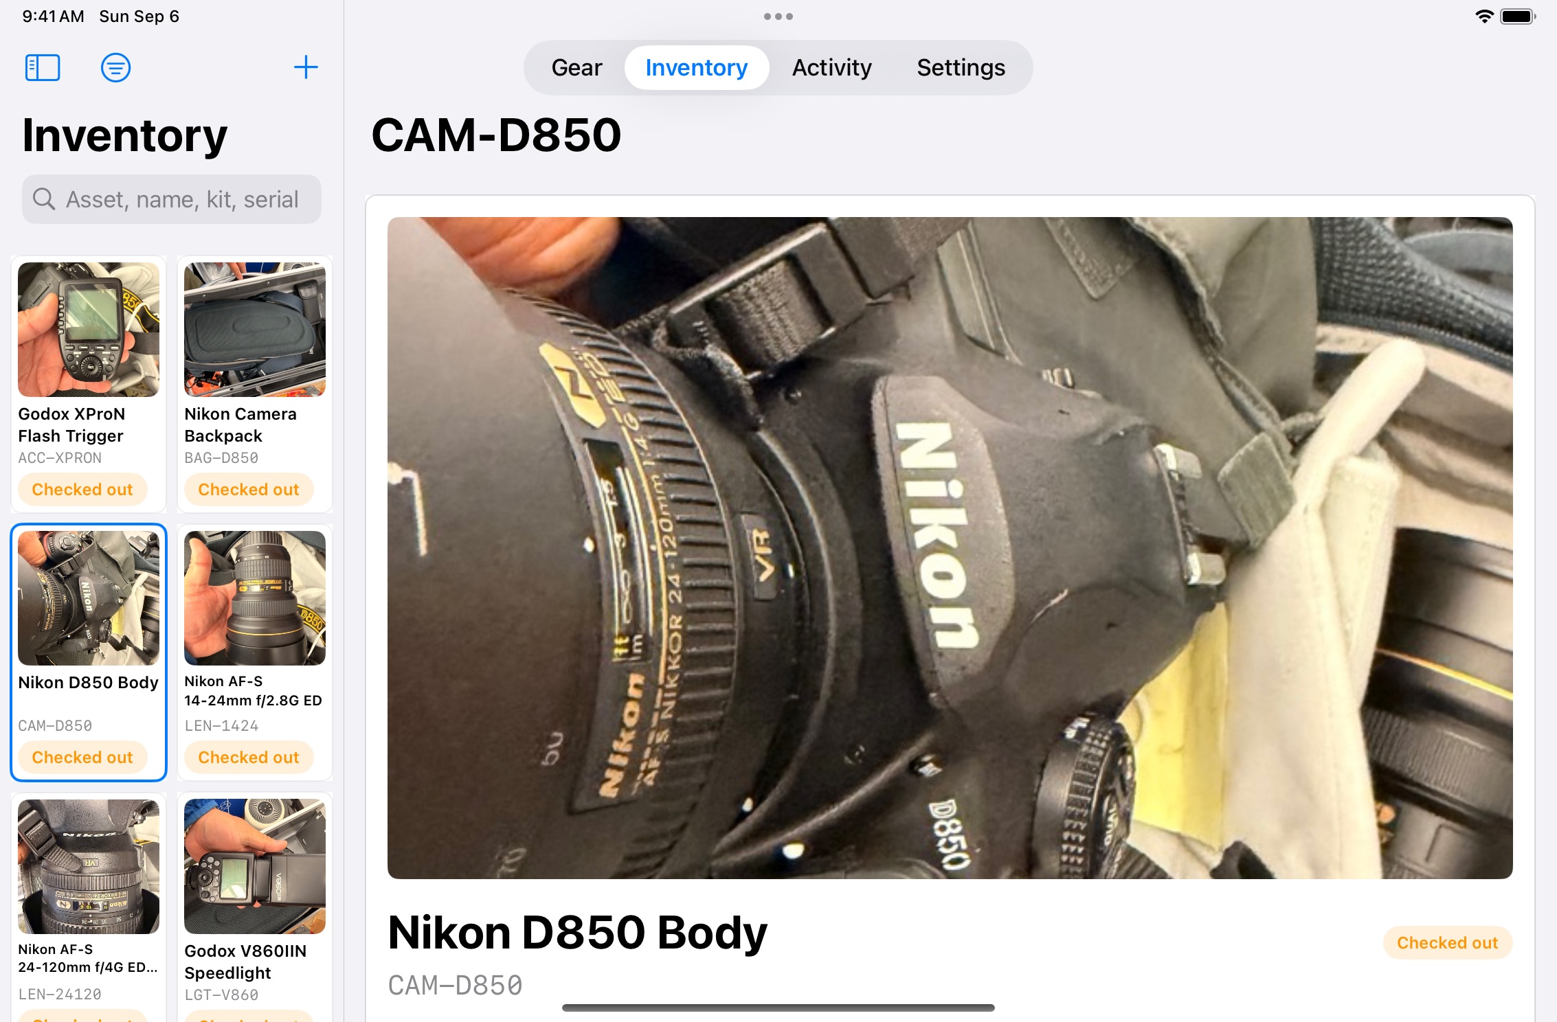The image size is (1557, 1022).
Task: Select the Nikon D850 Body card photo
Action: pos(89,598)
